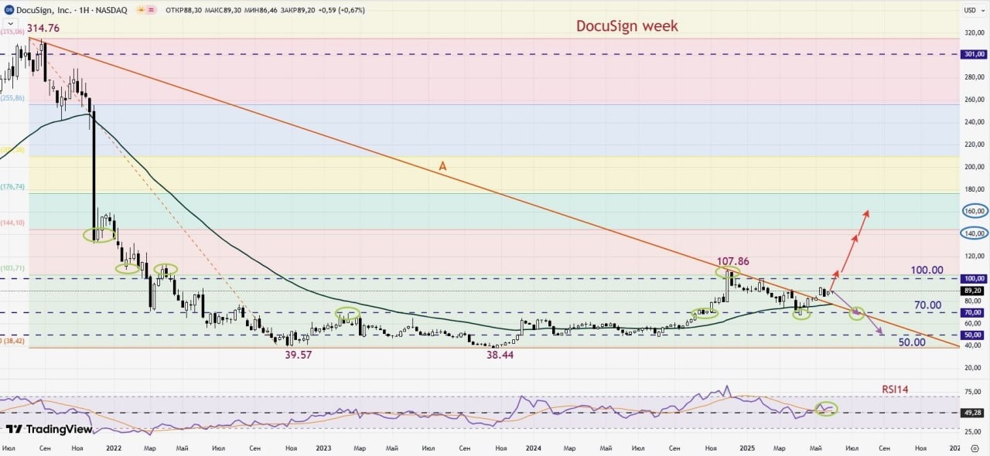Viewport: 990px width, 456px height.
Task: Click the pink equals-sign badge icon
Action: (152, 10)
